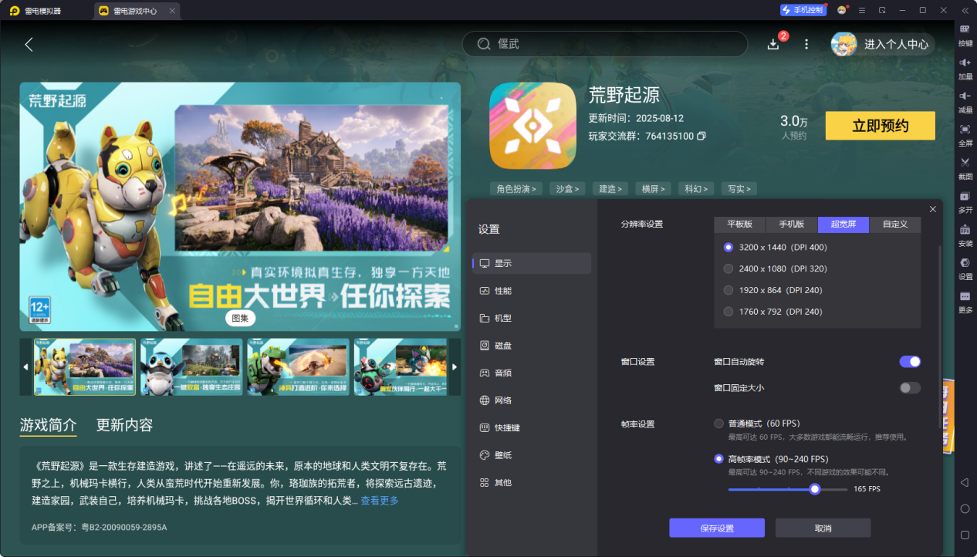Viewport: 977px width, 557px height.
Task: Open the 性能 settings section
Action: tap(502, 291)
